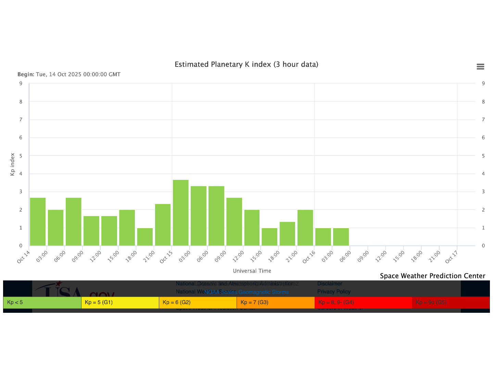Follow the NOAA Scales Geomagnetic Storms link

(x=246, y=292)
